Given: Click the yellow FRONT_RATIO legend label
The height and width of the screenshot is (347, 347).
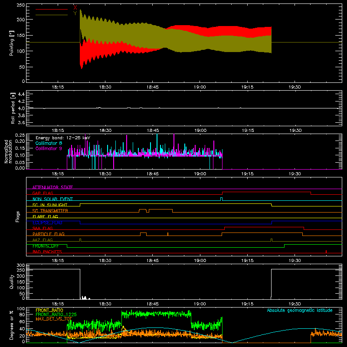Looking at the screenshot, I should (49, 310).
